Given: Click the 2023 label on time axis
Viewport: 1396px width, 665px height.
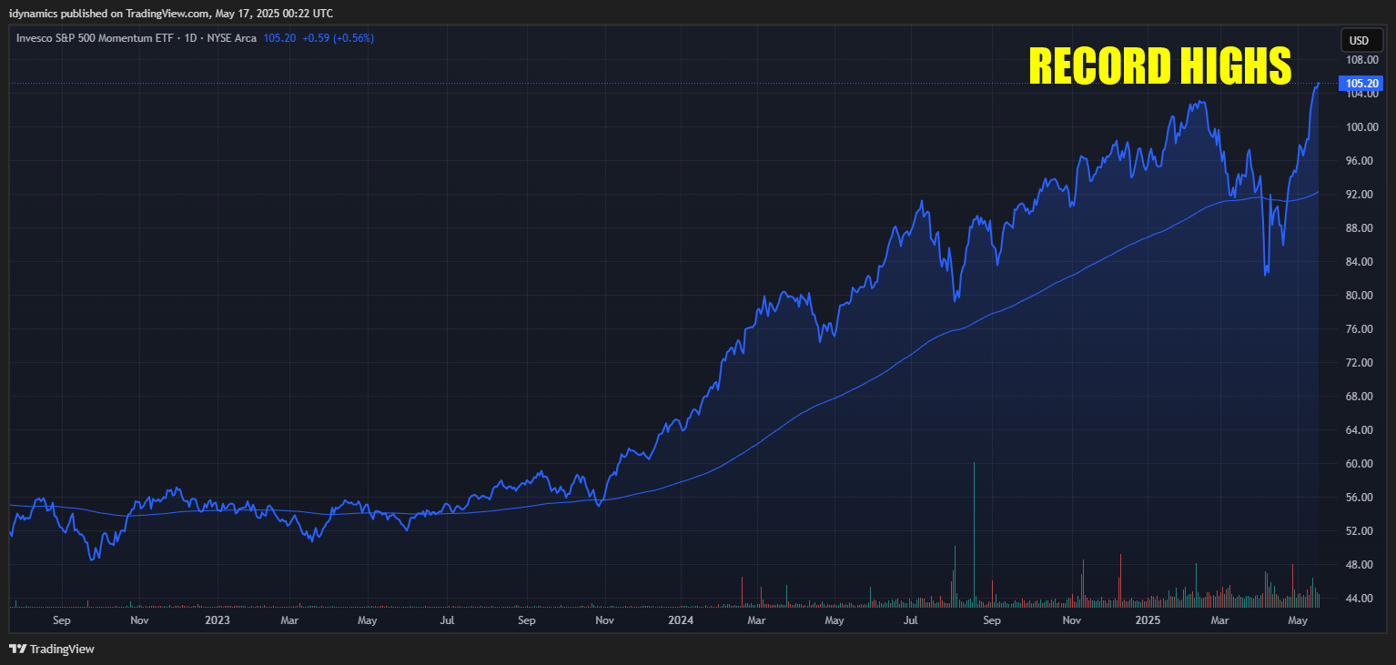Looking at the screenshot, I should (x=217, y=620).
